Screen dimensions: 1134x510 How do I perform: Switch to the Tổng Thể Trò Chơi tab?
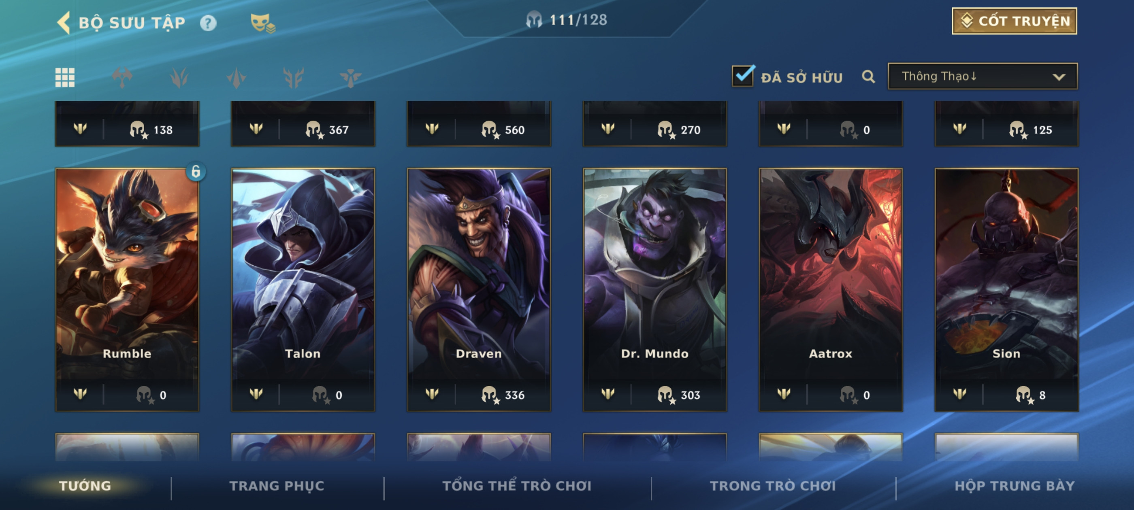[x=517, y=485]
